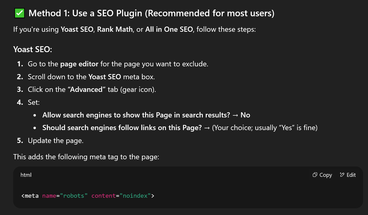Click the bold "Advanced" tab text
This screenshot has height=215, width=368.
[86, 90]
